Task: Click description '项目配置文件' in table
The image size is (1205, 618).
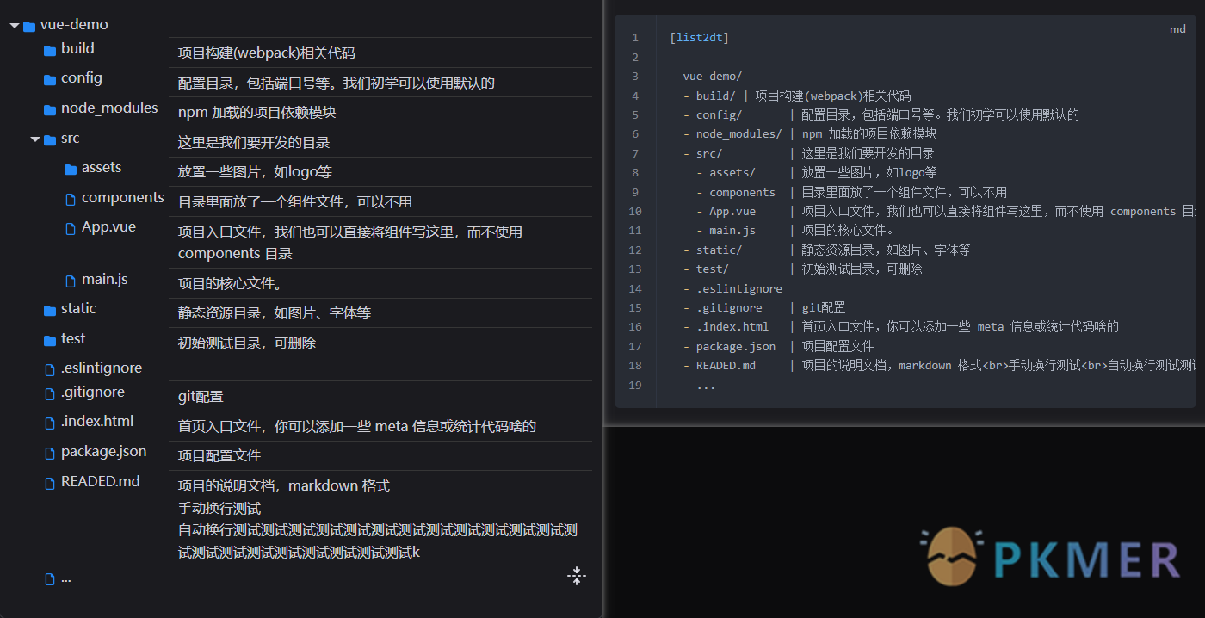Action: 219,455
